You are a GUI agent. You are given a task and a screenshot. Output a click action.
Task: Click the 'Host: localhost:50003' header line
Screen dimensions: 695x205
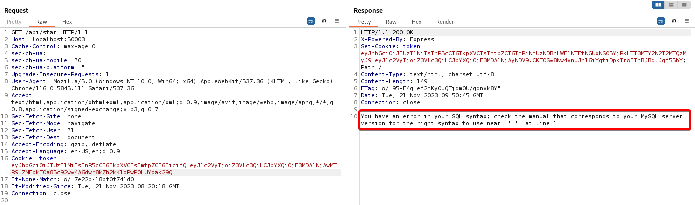[x=48, y=39]
